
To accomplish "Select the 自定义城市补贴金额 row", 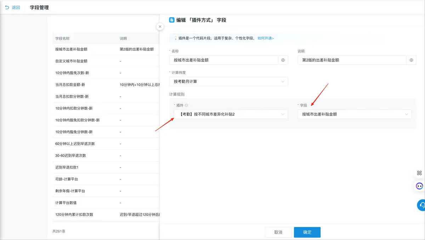I will pos(71,61).
